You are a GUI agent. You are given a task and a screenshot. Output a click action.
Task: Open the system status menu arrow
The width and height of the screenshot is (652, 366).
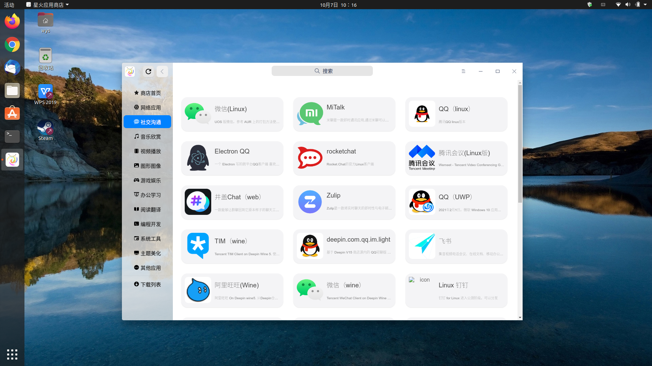point(645,5)
